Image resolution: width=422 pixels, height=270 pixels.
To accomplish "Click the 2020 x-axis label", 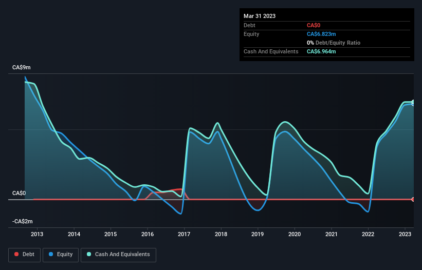I will (295, 234).
